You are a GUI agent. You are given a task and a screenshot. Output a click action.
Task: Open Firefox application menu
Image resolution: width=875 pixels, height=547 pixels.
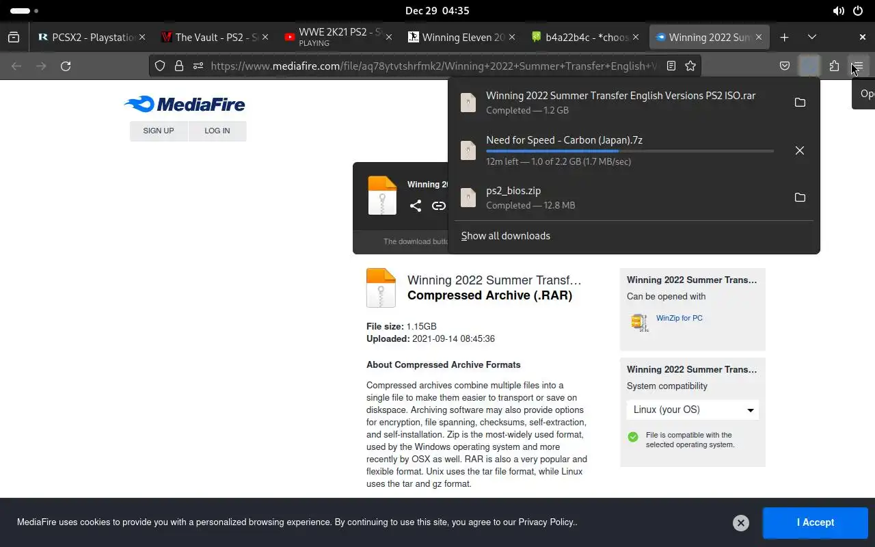[x=859, y=66]
